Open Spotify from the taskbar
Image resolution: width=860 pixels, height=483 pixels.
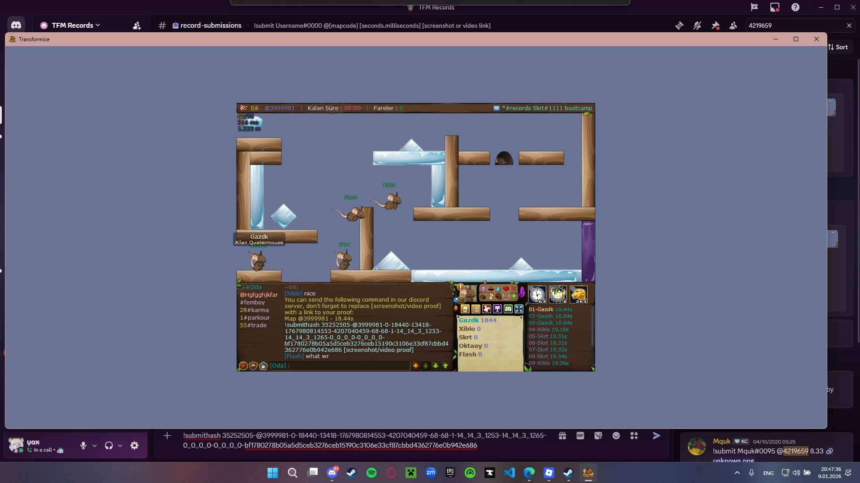click(372, 473)
